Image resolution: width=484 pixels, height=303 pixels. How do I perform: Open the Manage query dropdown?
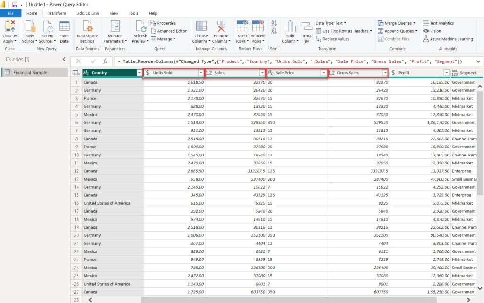[x=163, y=39]
